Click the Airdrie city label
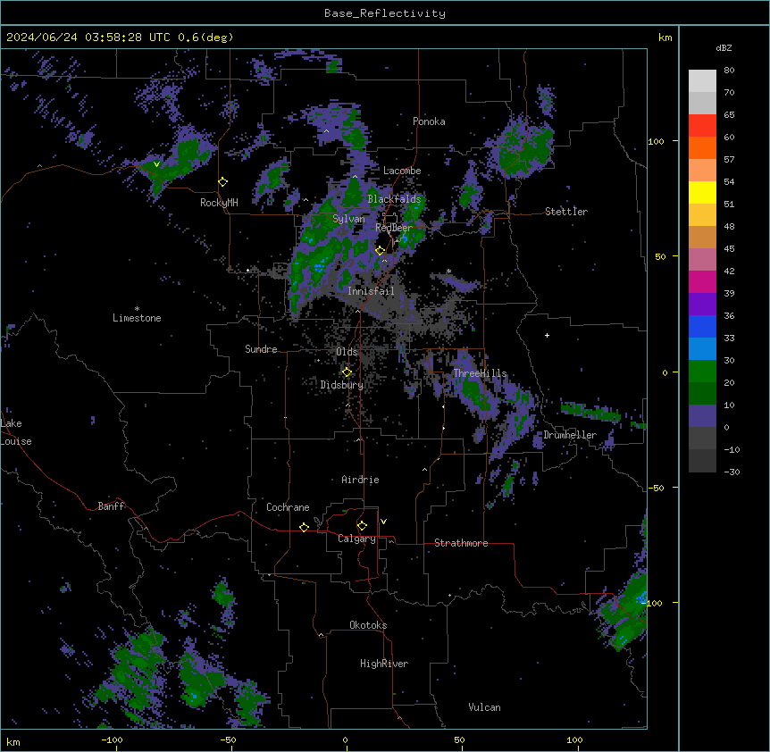Viewport: 770px width, 752px height. coord(361,480)
